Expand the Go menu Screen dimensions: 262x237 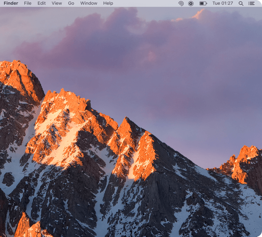click(71, 3)
